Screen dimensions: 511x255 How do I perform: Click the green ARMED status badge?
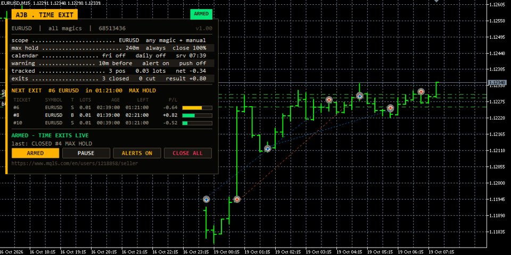tap(201, 14)
